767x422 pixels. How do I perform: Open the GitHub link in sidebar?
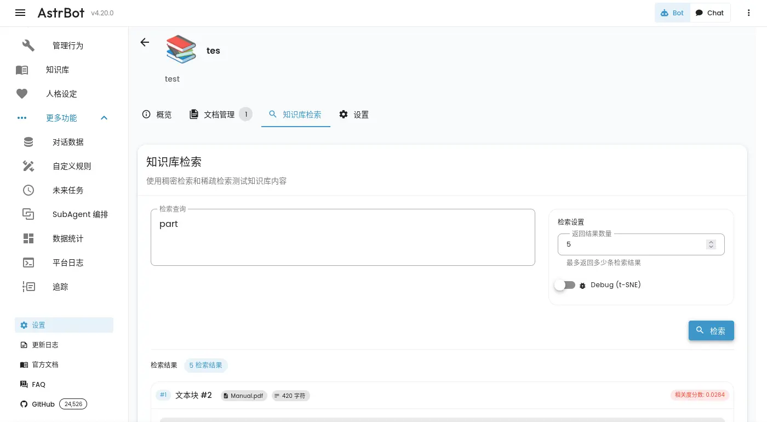coord(43,404)
